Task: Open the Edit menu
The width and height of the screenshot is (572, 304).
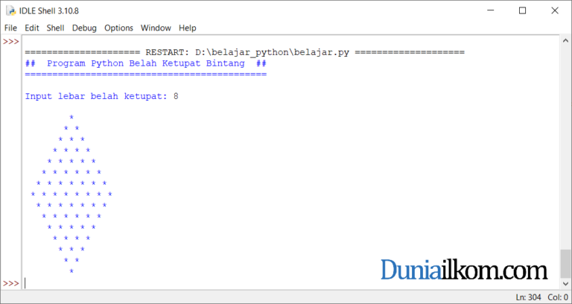Action: (x=32, y=28)
